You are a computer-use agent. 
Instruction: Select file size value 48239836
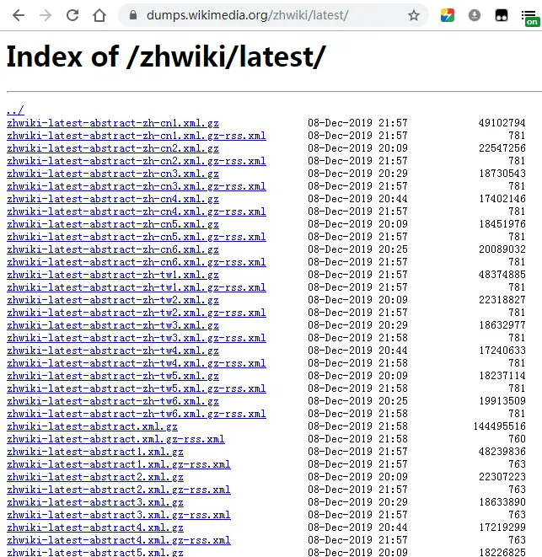(502, 452)
